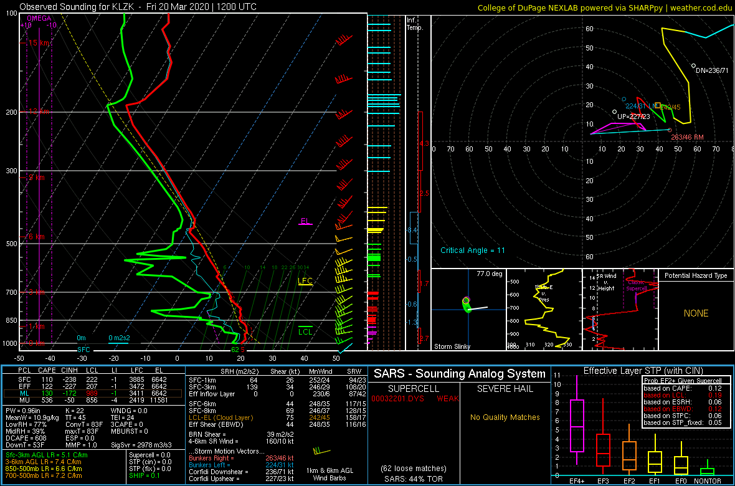Viewport: 735px width, 486px height.
Task: Click 'Prob EF2+ Given Supercell' header
Action: click(x=683, y=381)
